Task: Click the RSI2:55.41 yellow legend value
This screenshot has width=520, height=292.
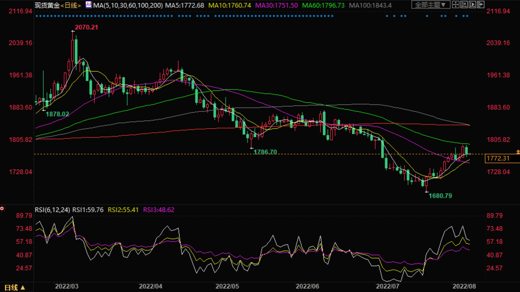Action: tap(123, 210)
